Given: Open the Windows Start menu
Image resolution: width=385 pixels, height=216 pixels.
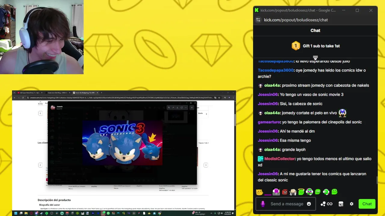Looking at the screenshot, I should [x=16, y=213].
